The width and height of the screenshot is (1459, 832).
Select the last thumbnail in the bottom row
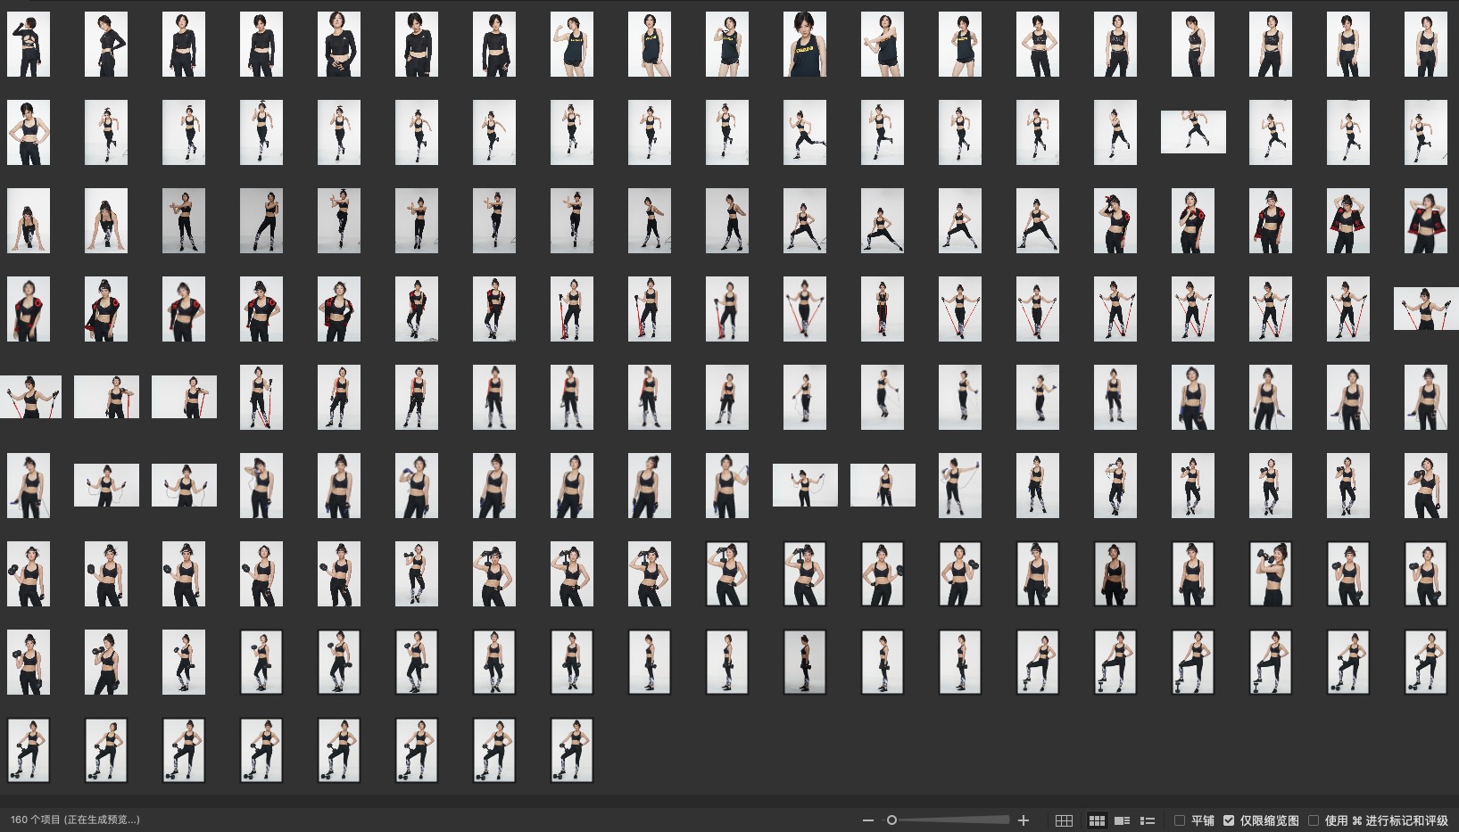point(572,751)
